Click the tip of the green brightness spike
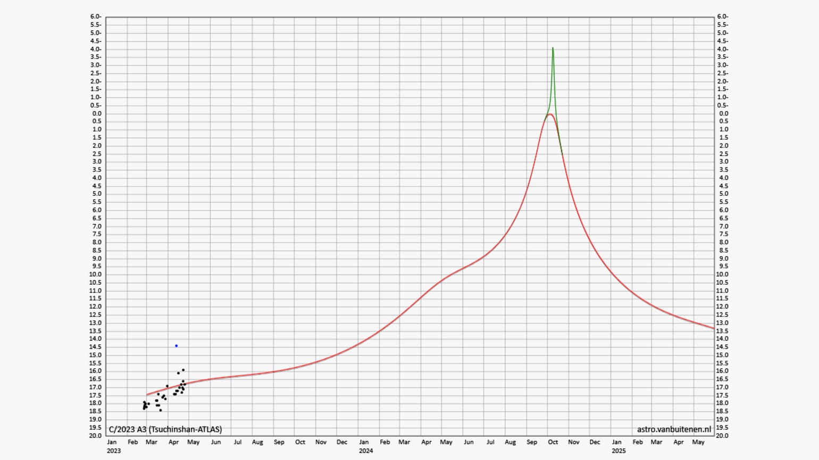This screenshot has height=460, width=819. coord(553,48)
